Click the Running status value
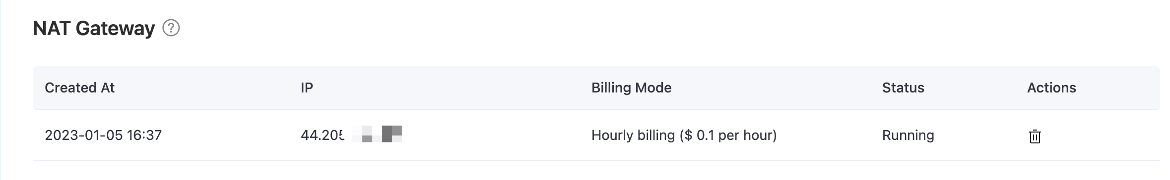The width and height of the screenshot is (1170, 180). (908, 135)
